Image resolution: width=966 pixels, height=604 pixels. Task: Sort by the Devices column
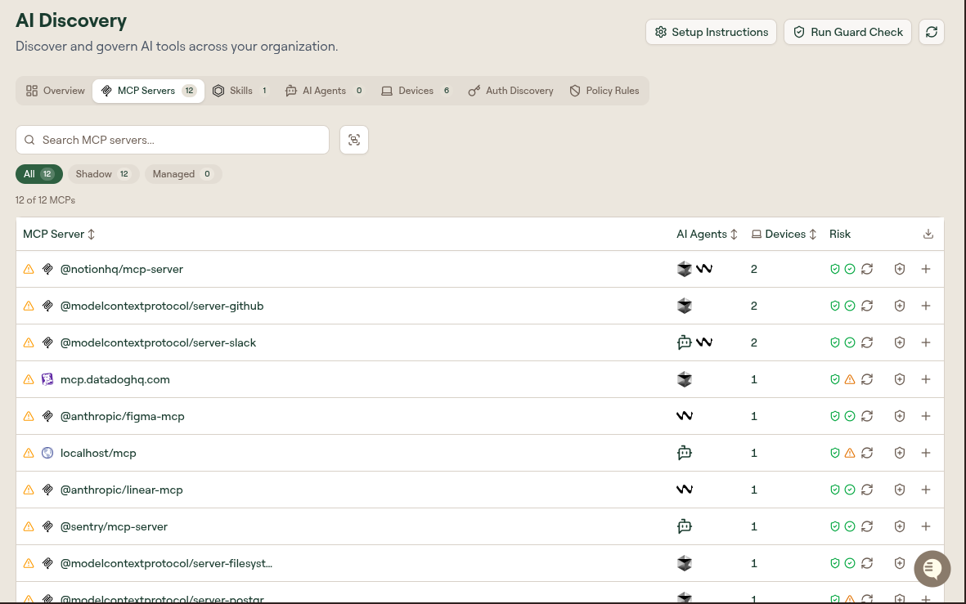tap(784, 234)
